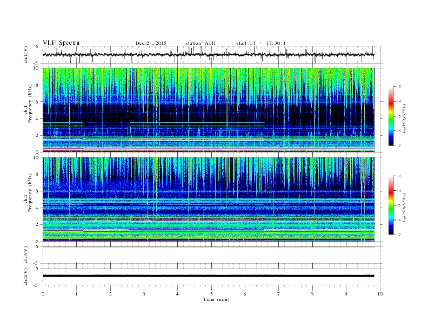This screenshot has height=330, width=428.
Task: Click the "Time (min)" axis label
Action: (x=216, y=299)
